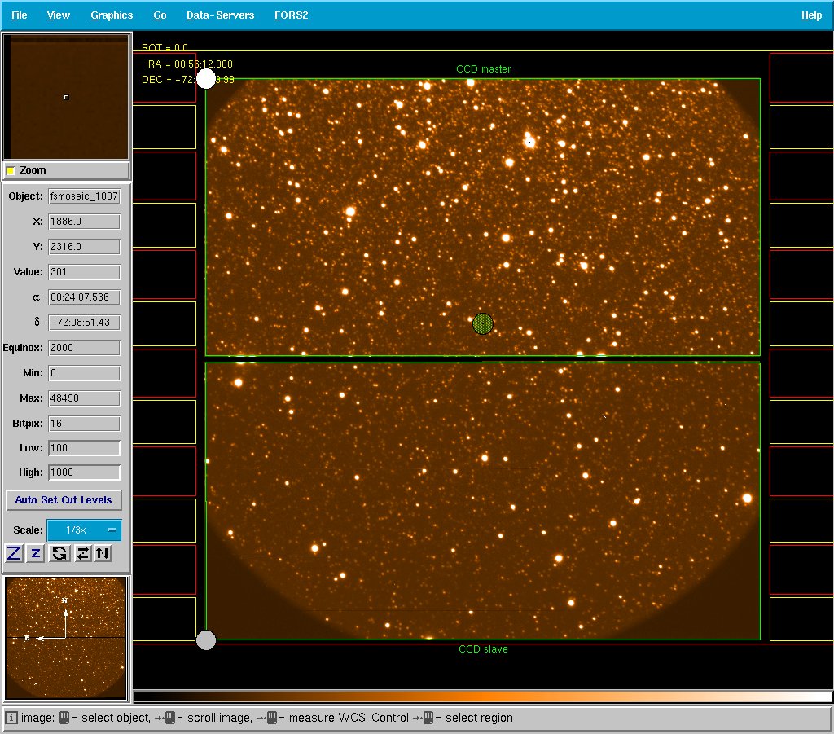Viewport: 834px width, 734px height.
Task: Open the Graphics menu
Action: [x=112, y=15]
